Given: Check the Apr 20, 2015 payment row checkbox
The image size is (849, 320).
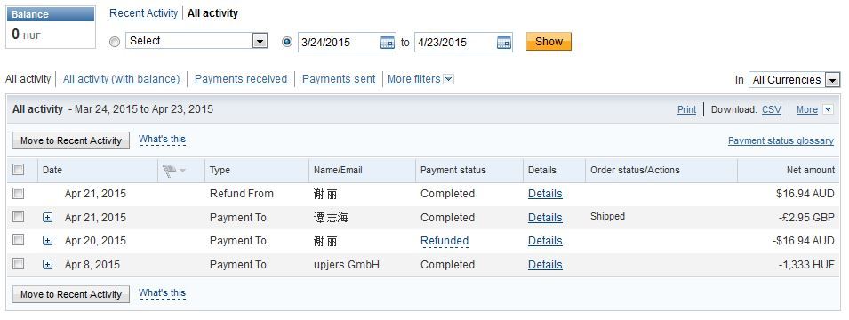Looking at the screenshot, I should [19, 240].
